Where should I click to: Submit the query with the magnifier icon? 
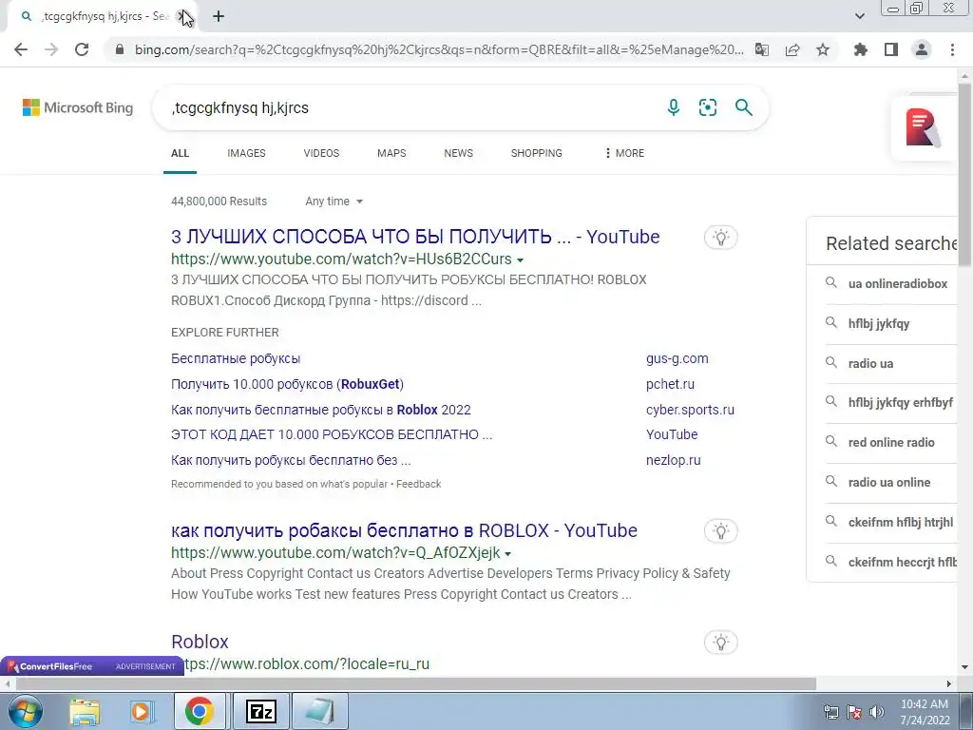coord(743,107)
